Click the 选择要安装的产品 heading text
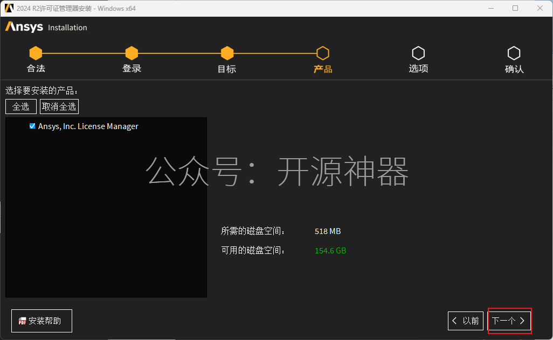Image resolution: width=553 pixels, height=340 pixels. pos(42,91)
